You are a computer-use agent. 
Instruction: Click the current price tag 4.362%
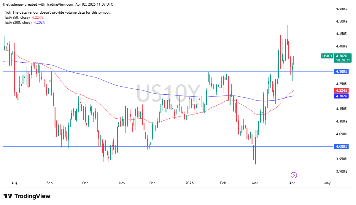tap(342, 56)
